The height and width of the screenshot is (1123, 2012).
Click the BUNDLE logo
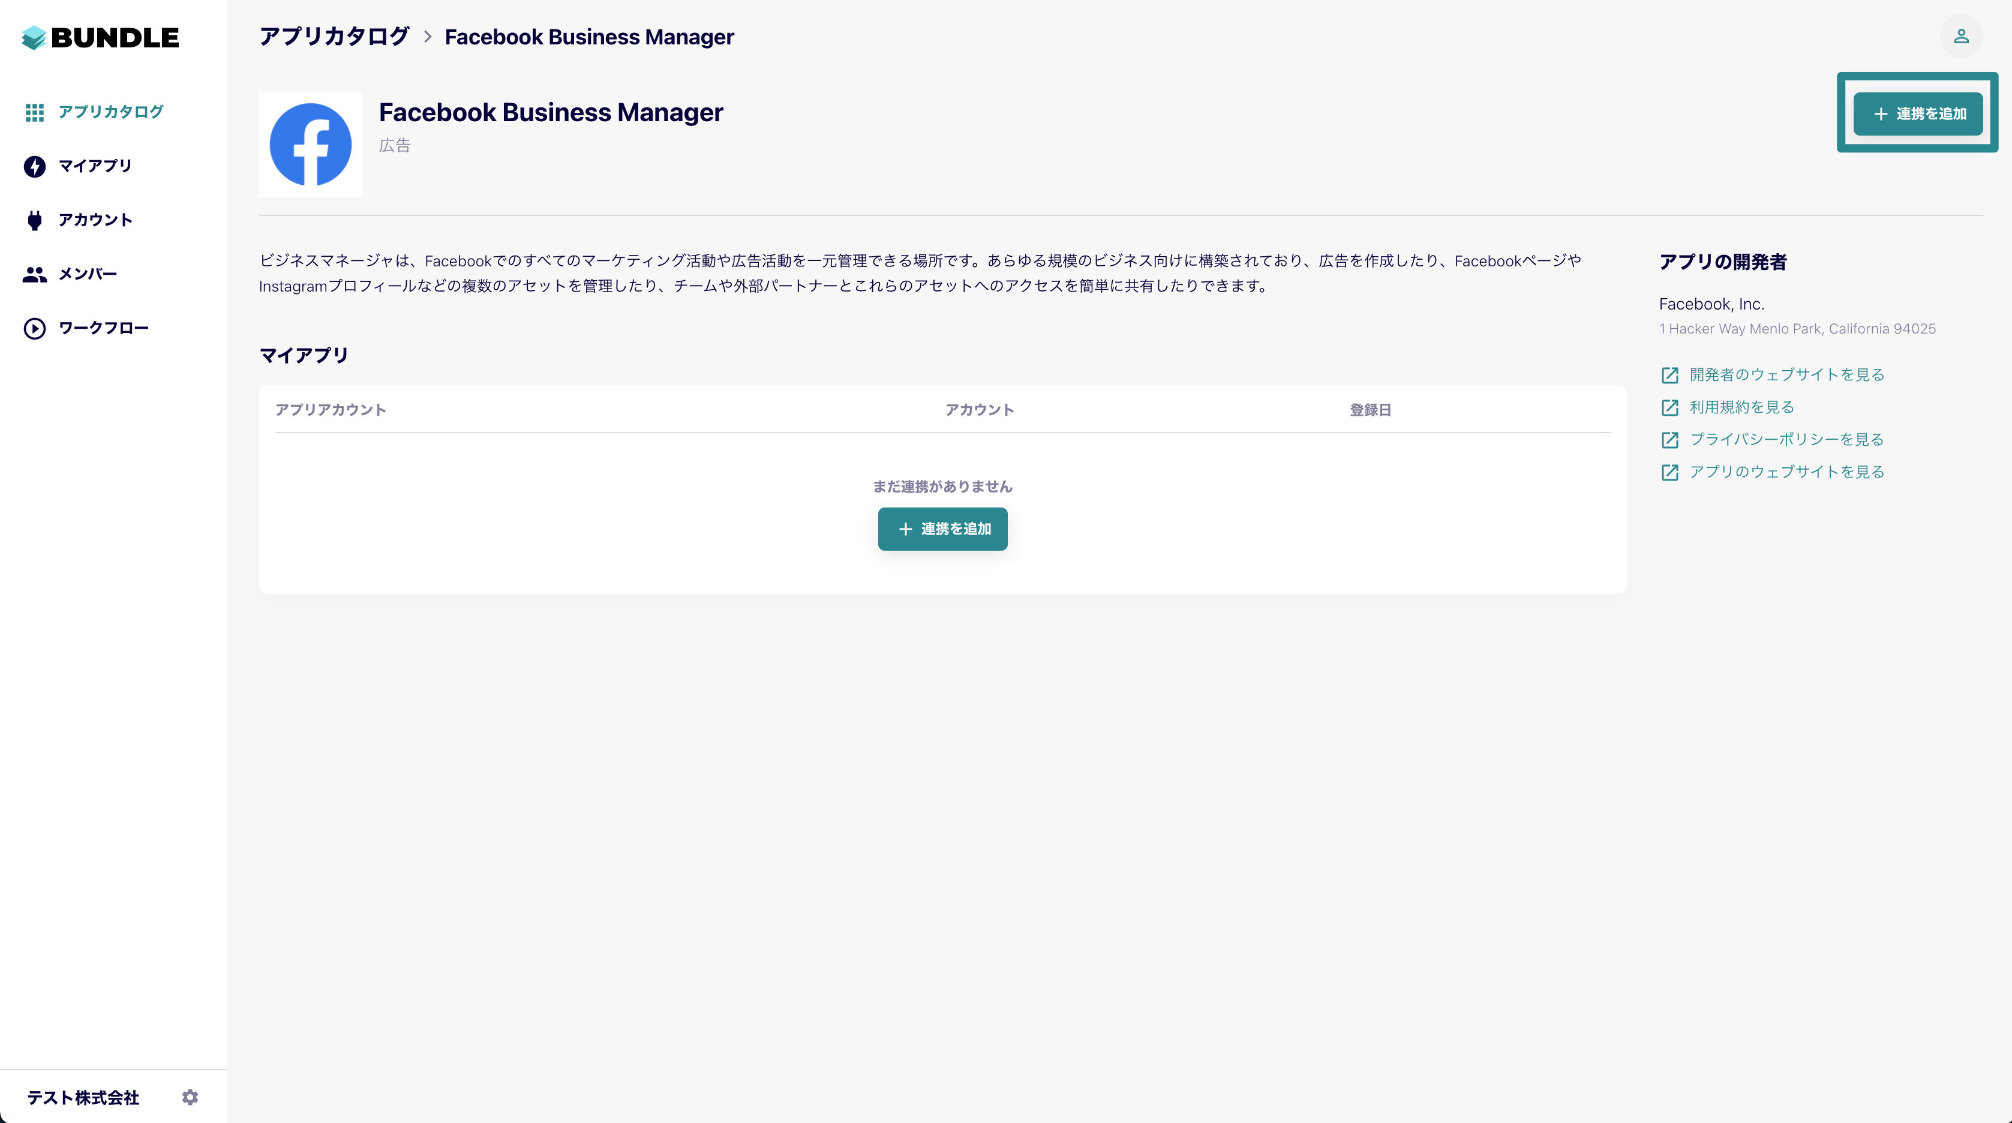(101, 37)
